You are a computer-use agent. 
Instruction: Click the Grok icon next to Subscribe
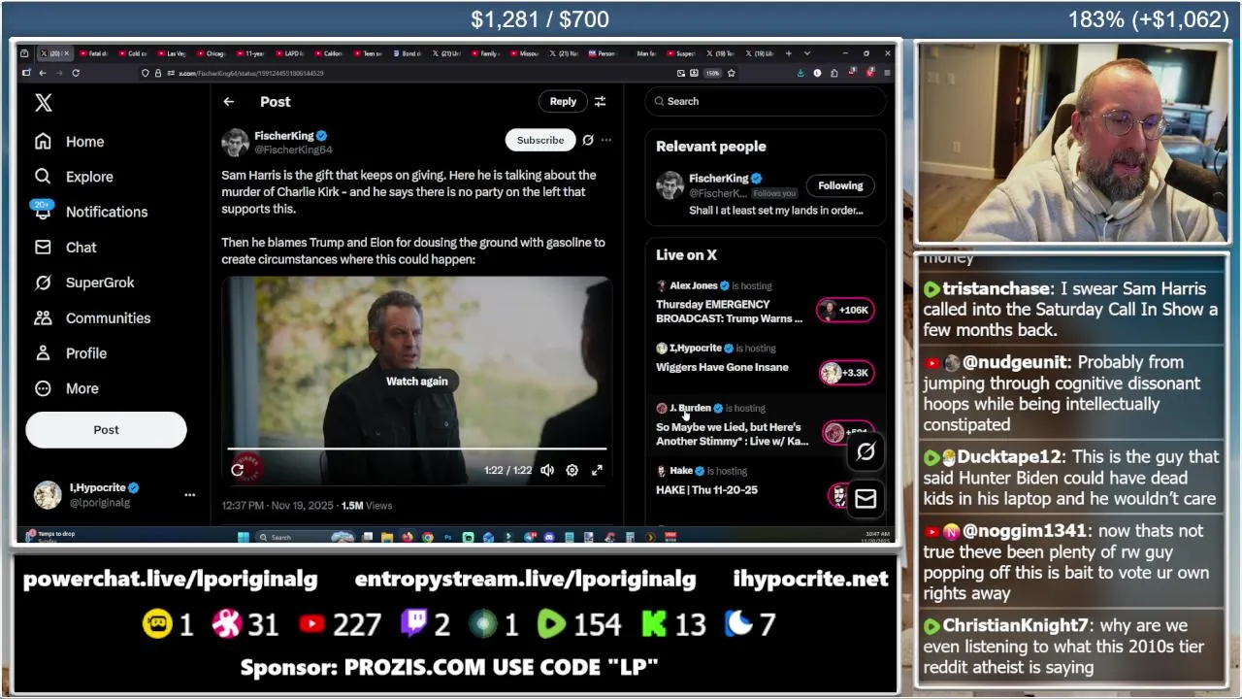click(587, 140)
